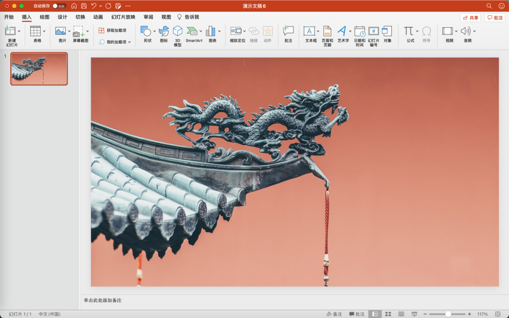Click Get Add-ins (获取加载项)
509x318 pixels.
click(x=113, y=30)
